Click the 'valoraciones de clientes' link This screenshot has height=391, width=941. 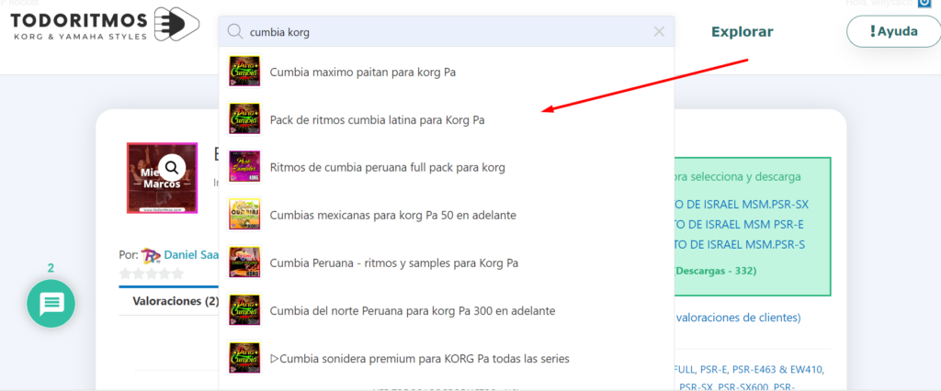[738, 318]
